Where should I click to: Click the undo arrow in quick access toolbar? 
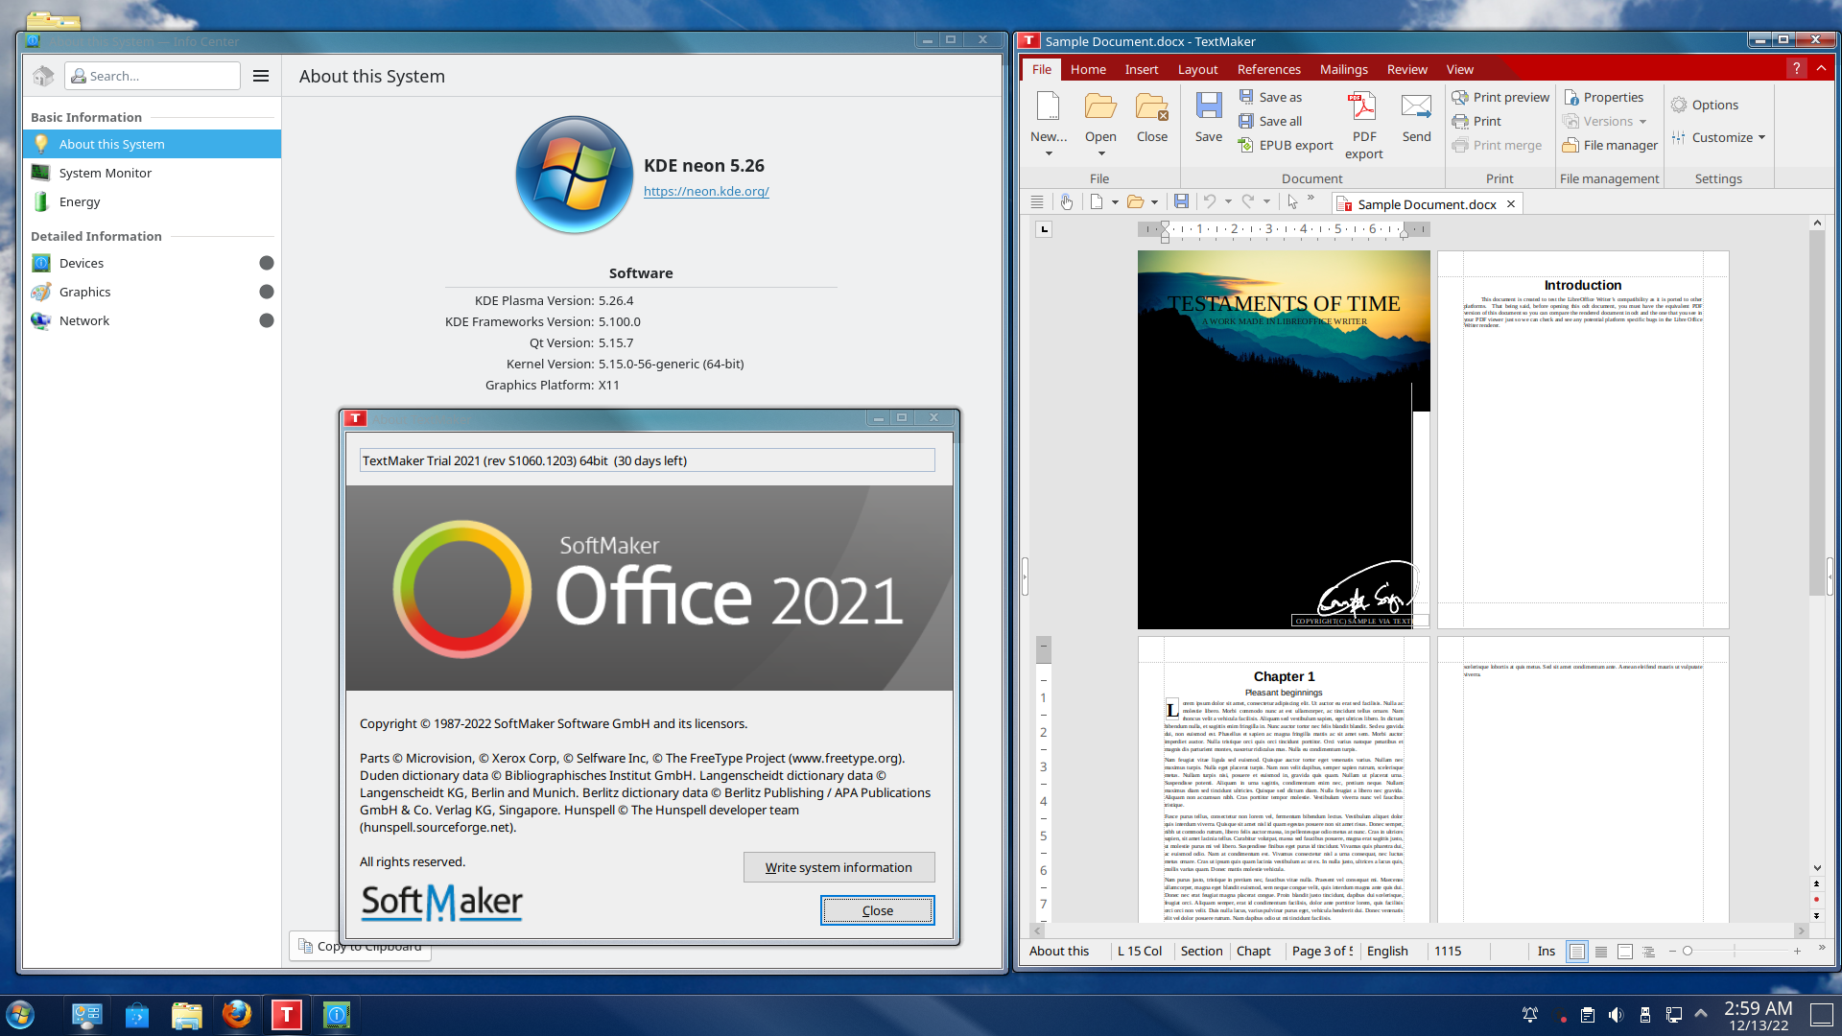coord(1210,201)
